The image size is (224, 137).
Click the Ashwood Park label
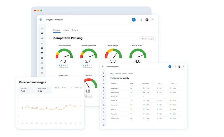point(63,75)
